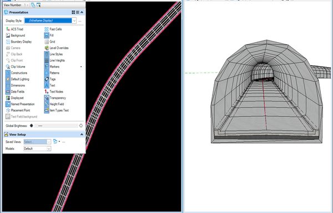333x213 pixels.
Task: Adjust the Global Brightness slider
Action: (56, 126)
